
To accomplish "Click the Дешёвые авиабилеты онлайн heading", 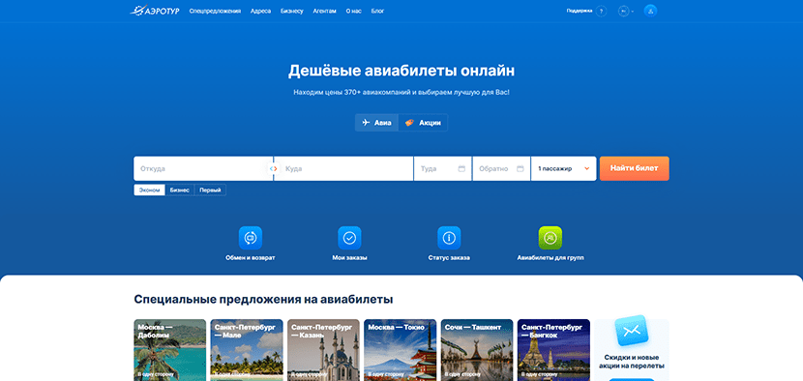I will pos(401,71).
